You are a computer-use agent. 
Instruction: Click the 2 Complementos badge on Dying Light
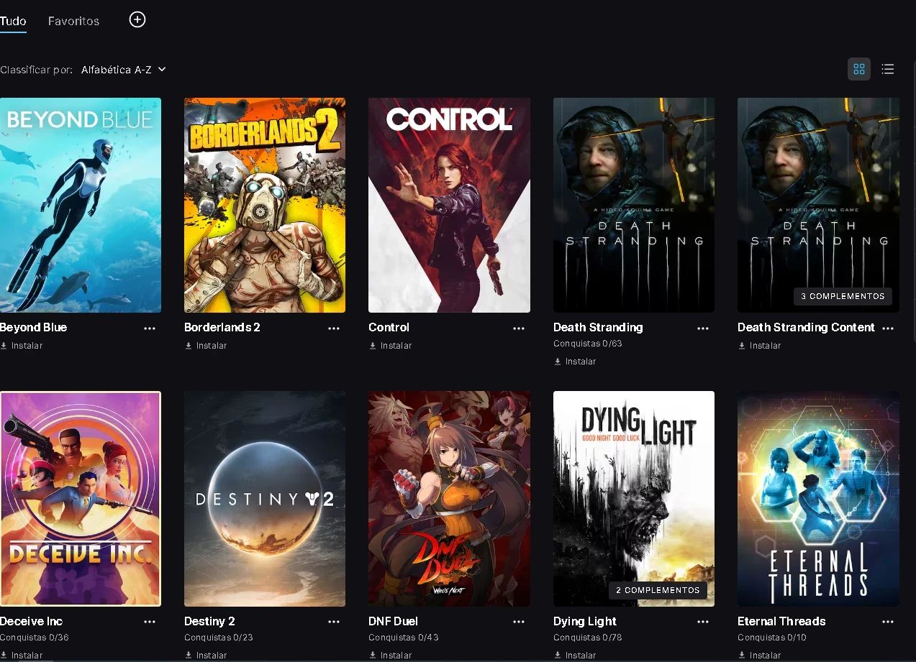tap(658, 590)
